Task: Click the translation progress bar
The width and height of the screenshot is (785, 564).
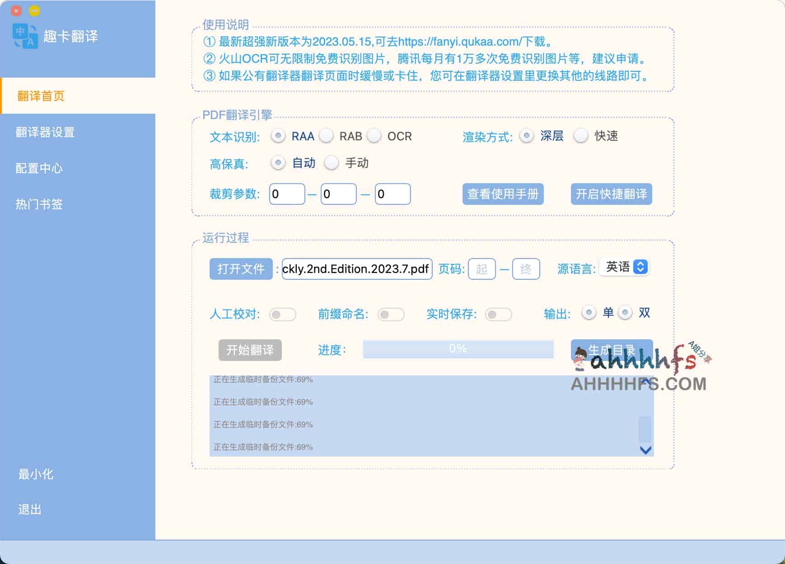Action: pos(458,348)
